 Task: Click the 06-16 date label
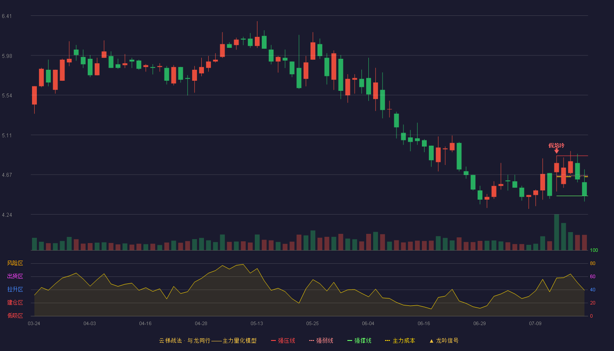pyautogui.click(x=424, y=323)
